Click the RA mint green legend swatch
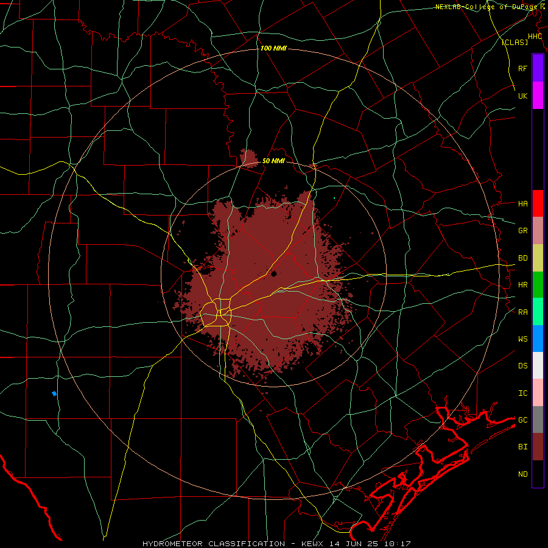This screenshot has height=548, width=548. click(x=538, y=312)
